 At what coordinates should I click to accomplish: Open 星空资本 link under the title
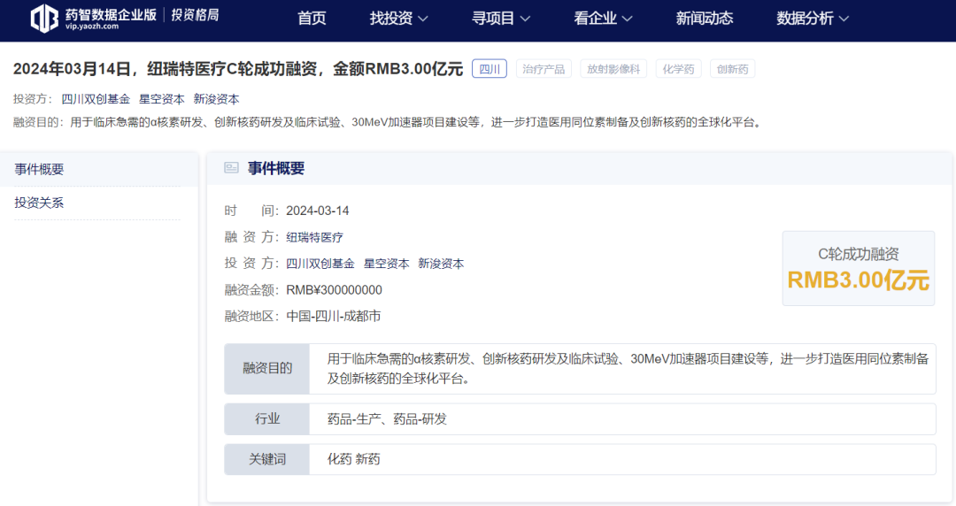coord(162,99)
